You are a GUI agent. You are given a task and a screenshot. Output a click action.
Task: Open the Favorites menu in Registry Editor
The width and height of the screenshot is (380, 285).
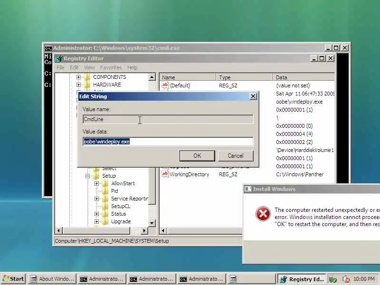(x=111, y=67)
